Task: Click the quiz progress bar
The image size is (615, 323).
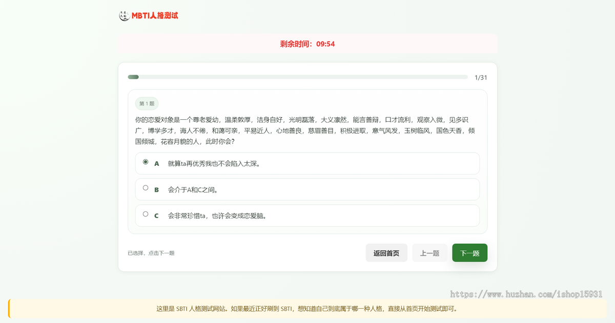Action: 298,77
